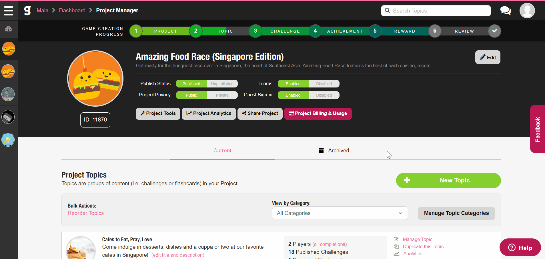Click the review checkmark progress circle
545x259 pixels.
pos(494,31)
